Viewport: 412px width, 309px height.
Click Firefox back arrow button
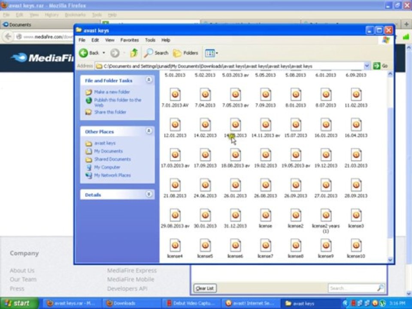tap(9, 36)
